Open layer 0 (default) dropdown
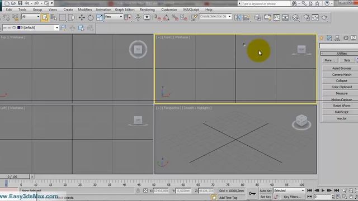This screenshot has width=358, height=201. pyautogui.click(x=31, y=27)
